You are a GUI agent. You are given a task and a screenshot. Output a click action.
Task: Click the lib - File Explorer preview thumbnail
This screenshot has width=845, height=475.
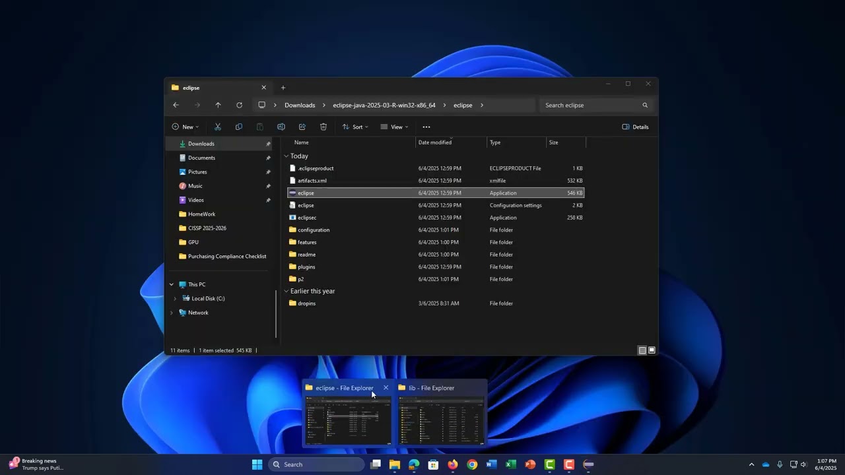tap(441, 420)
